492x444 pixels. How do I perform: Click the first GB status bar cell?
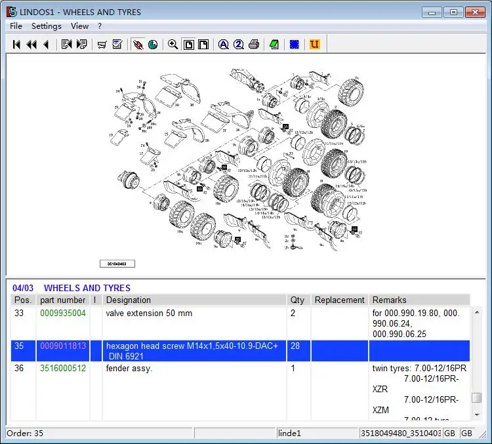point(449,434)
